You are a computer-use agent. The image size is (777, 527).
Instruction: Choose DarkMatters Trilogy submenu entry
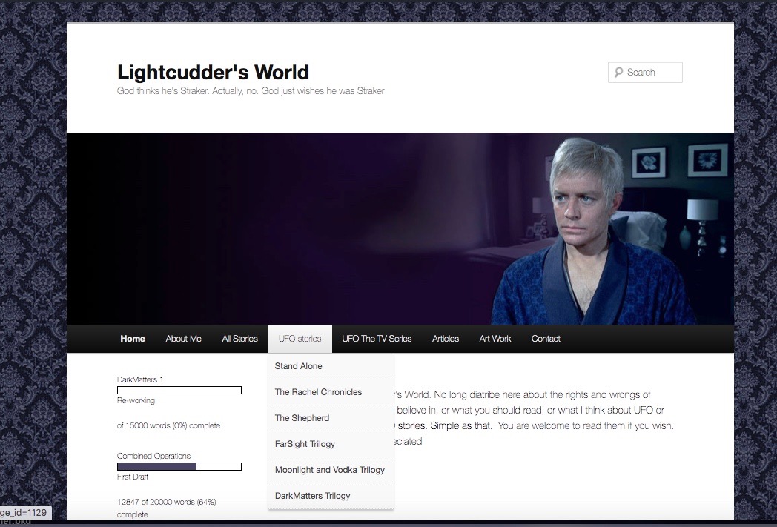click(x=331, y=496)
